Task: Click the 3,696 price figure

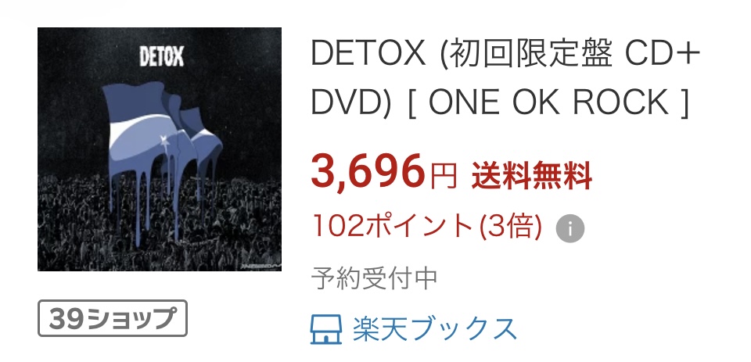Action: pyautogui.click(x=368, y=171)
